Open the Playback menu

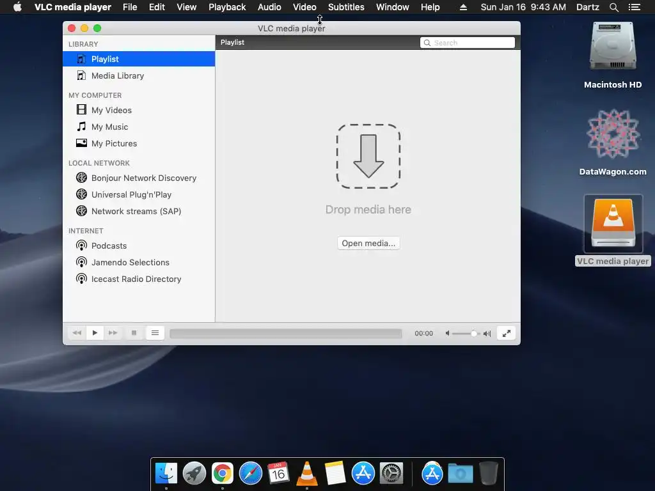click(x=227, y=7)
